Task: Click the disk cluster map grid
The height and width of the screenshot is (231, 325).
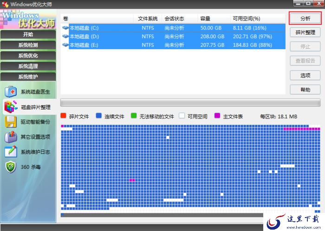Action: [190, 169]
